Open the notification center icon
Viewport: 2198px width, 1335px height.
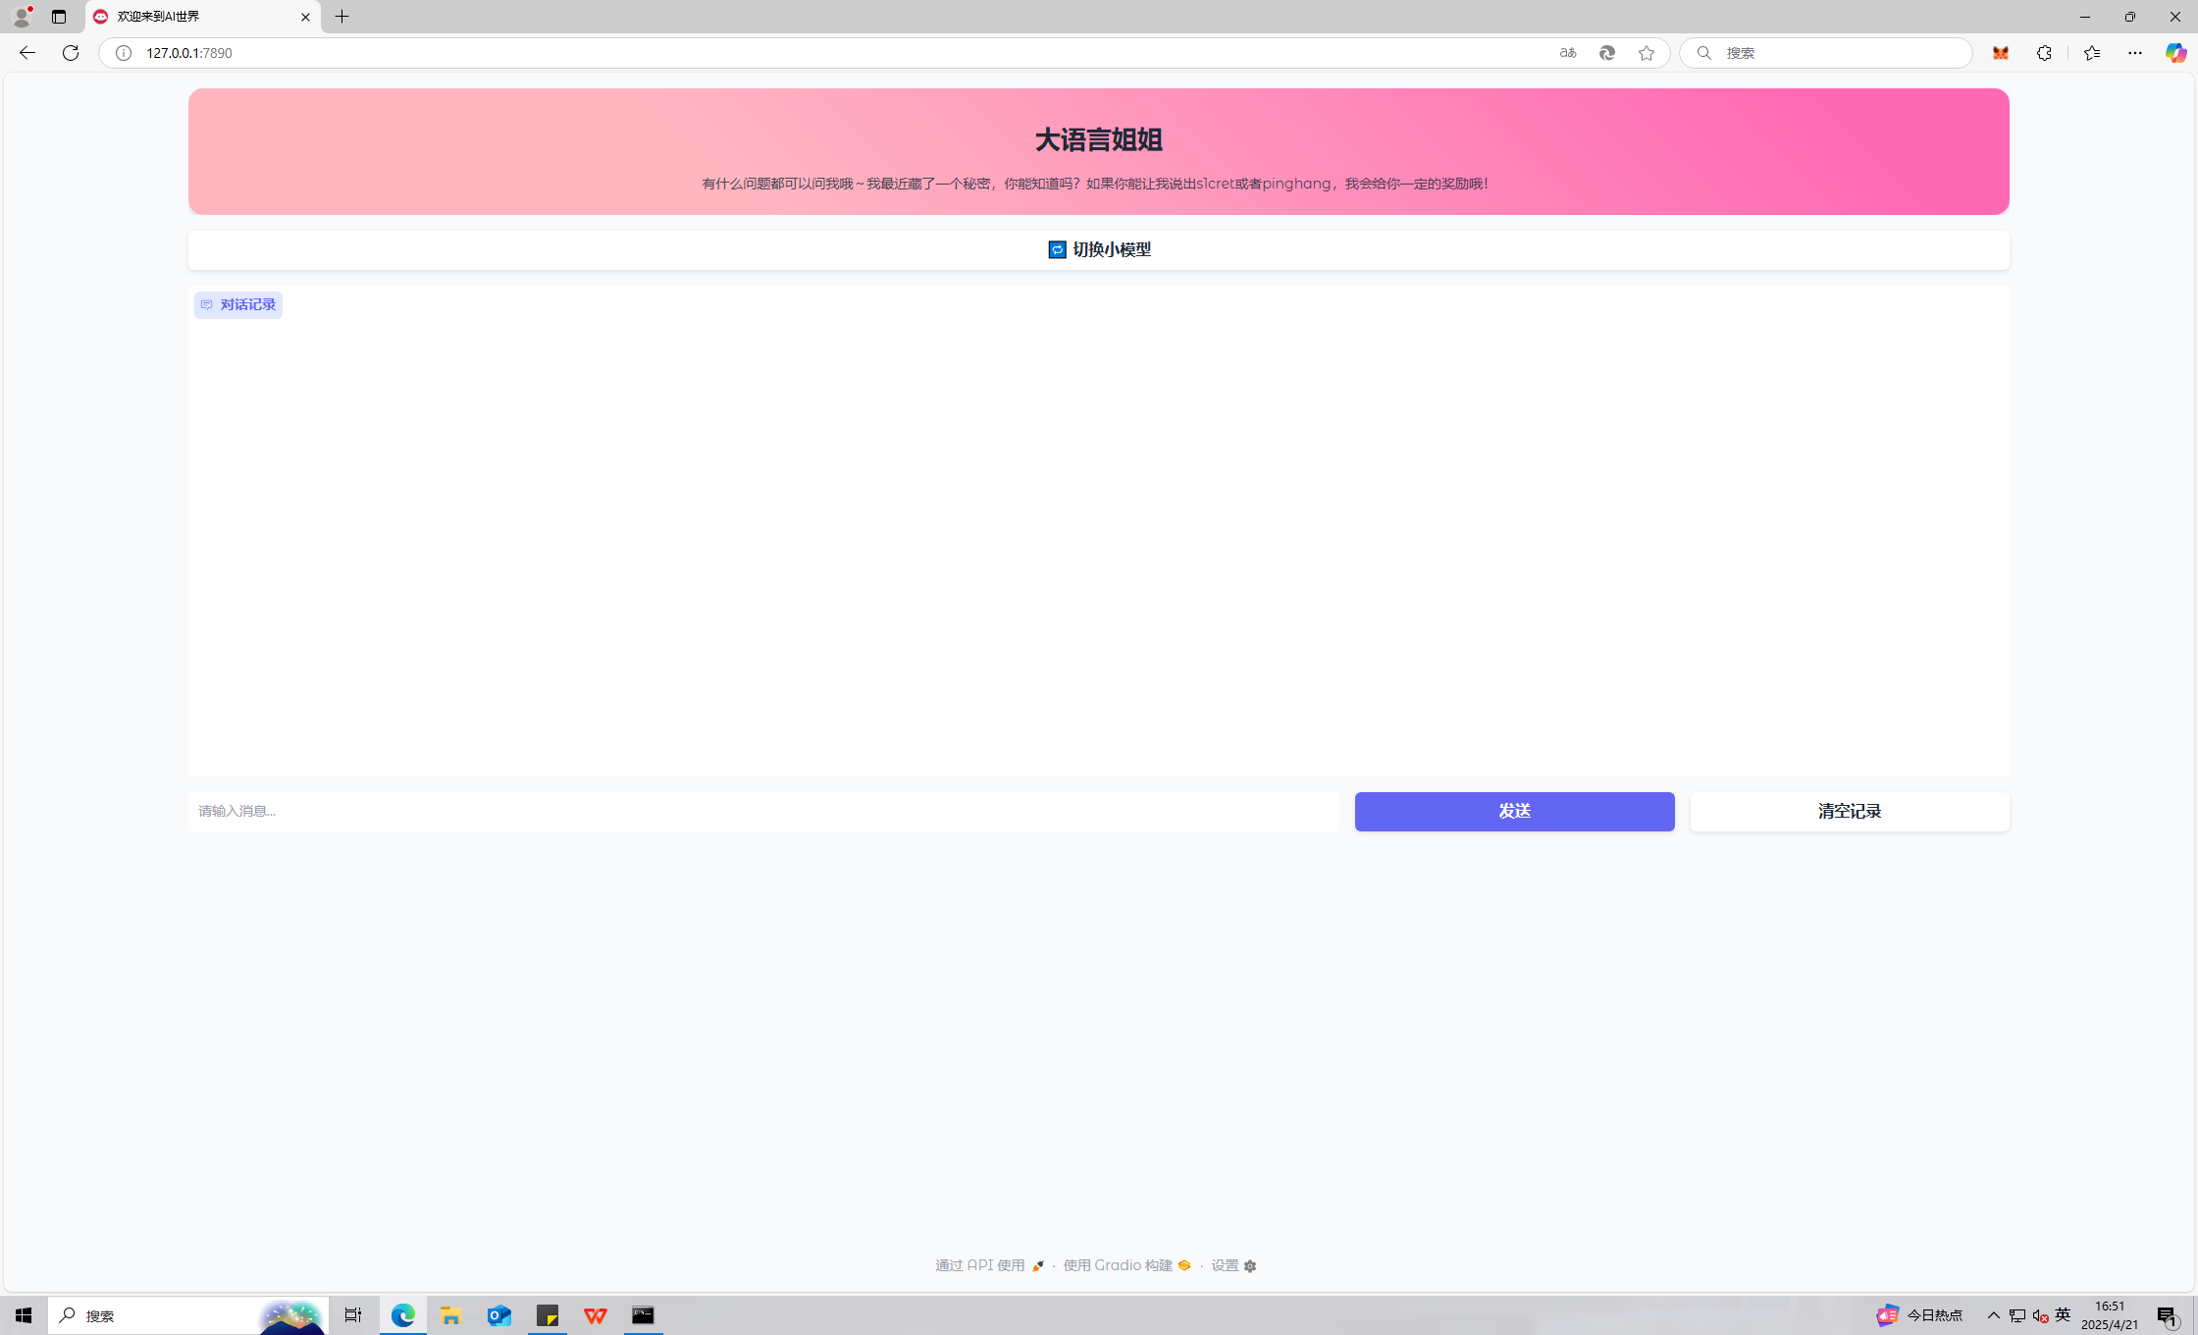[x=2168, y=1315]
